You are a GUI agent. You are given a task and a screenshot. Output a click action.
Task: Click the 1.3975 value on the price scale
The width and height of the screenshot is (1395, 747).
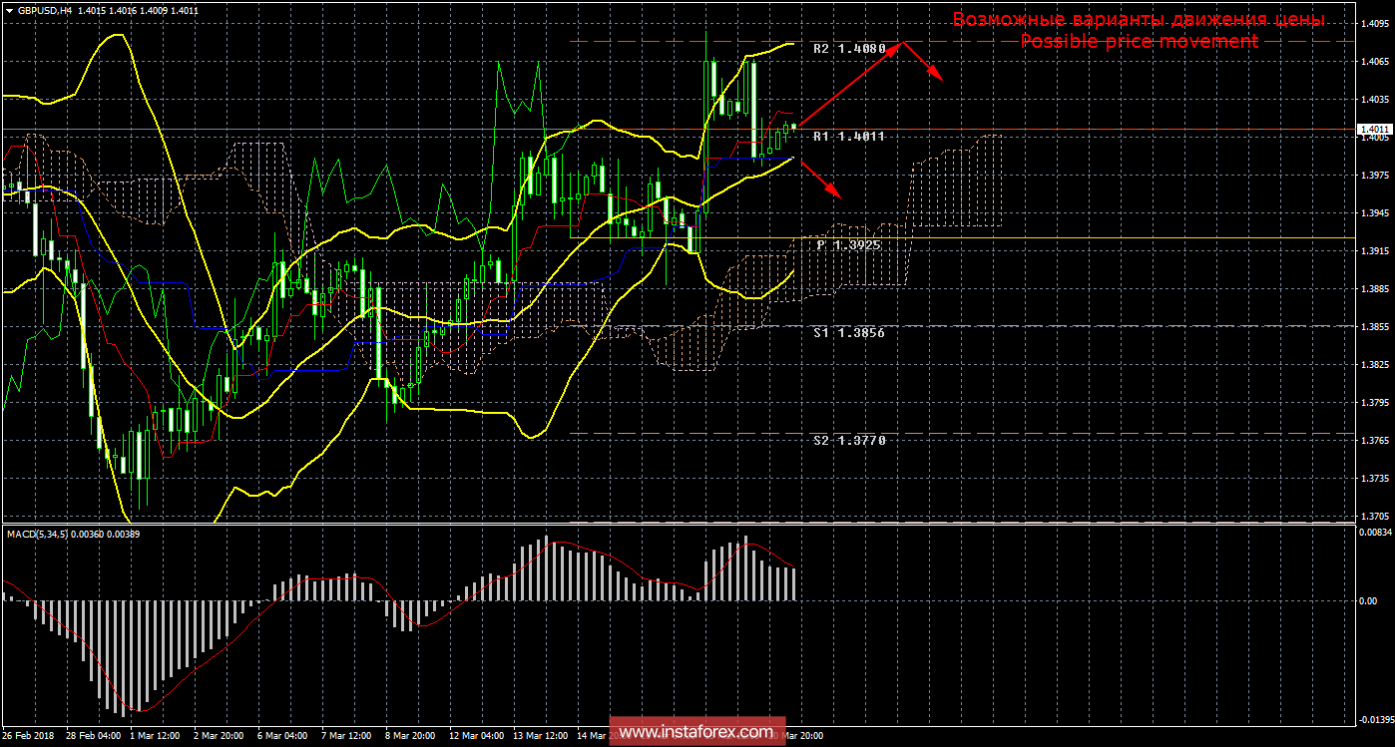coord(1373,175)
